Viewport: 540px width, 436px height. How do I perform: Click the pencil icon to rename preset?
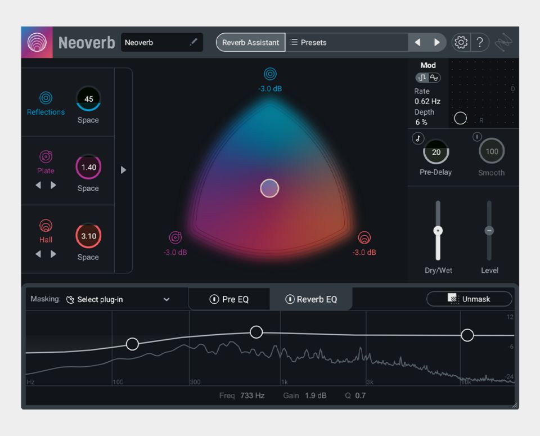pyautogui.click(x=193, y=42)
